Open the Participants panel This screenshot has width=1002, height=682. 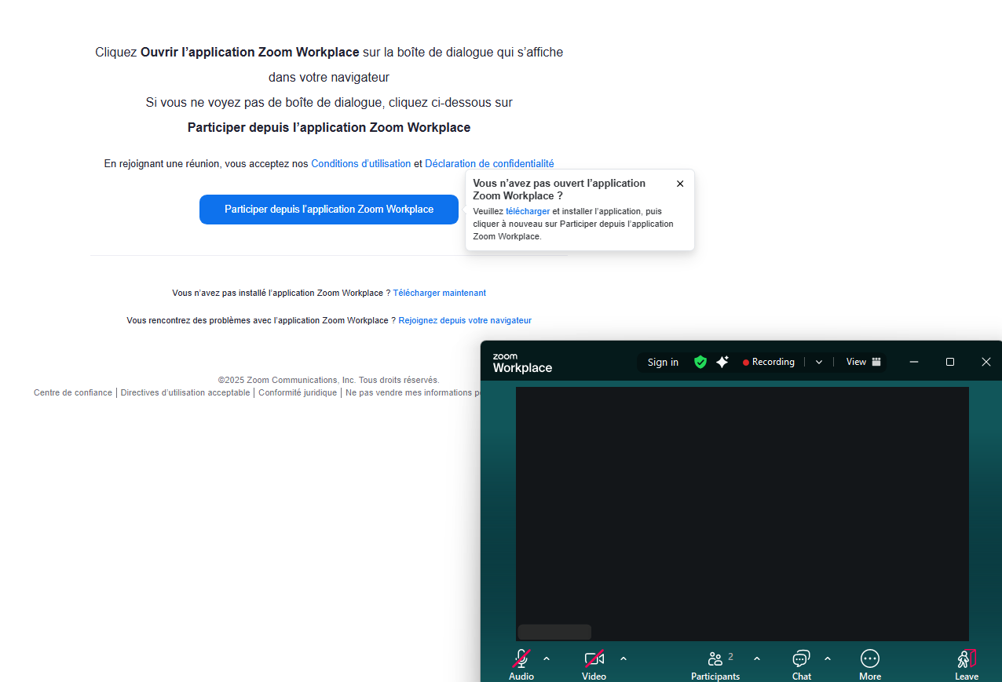[715, 664]
